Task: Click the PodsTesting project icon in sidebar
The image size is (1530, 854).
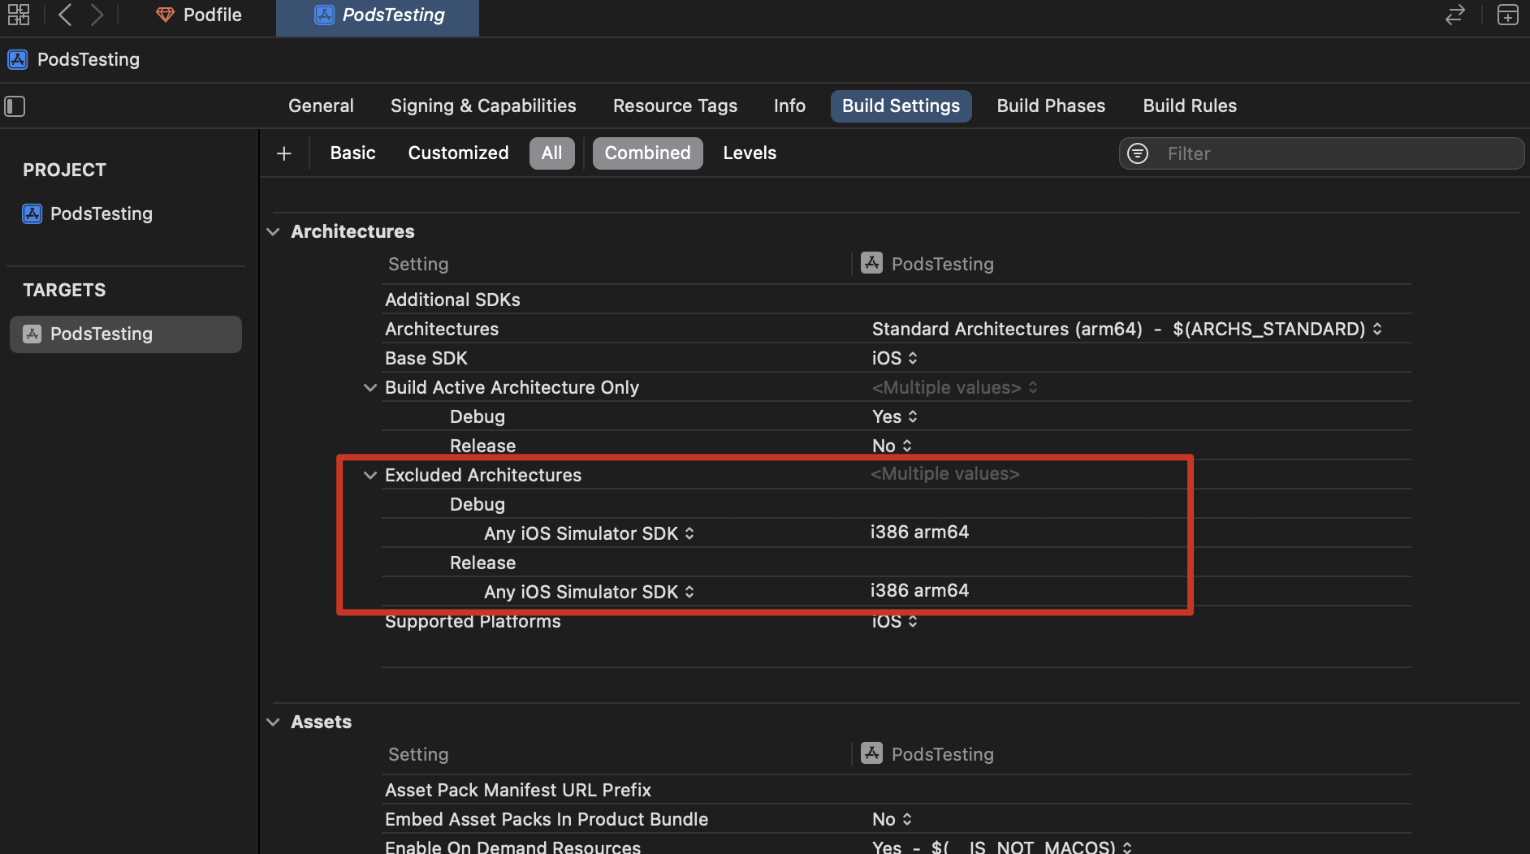Action: 32,213
